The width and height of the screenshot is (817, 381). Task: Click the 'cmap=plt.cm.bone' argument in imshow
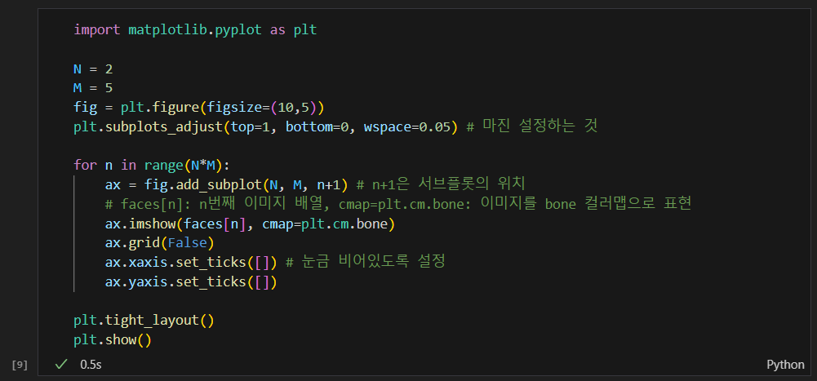tap(325, 224)
